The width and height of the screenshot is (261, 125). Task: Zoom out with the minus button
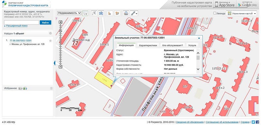(61, 67)
